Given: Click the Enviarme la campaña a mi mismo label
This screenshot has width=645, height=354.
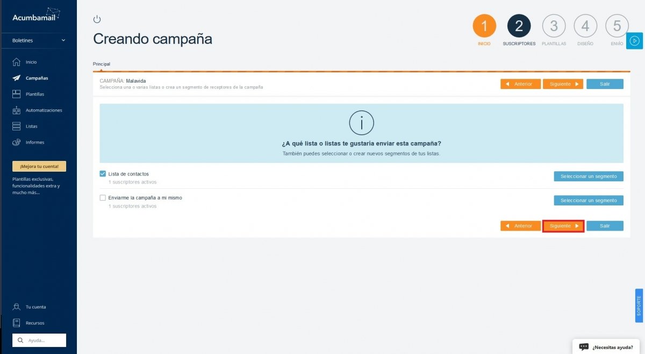Looking at the screenshot, I should [145, 197].
